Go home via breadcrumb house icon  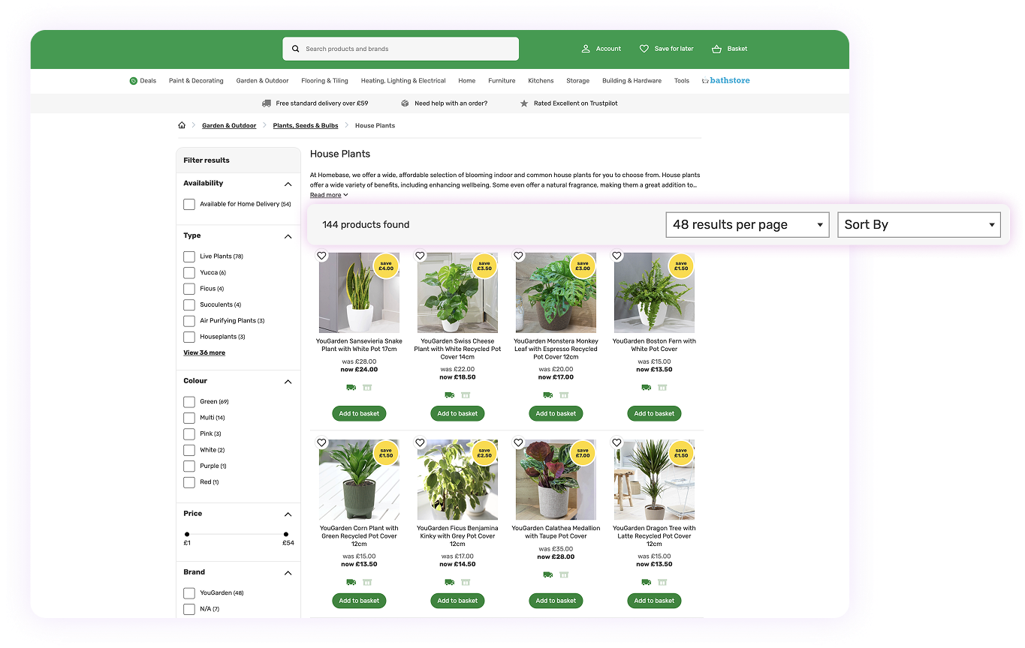[182, 125]
